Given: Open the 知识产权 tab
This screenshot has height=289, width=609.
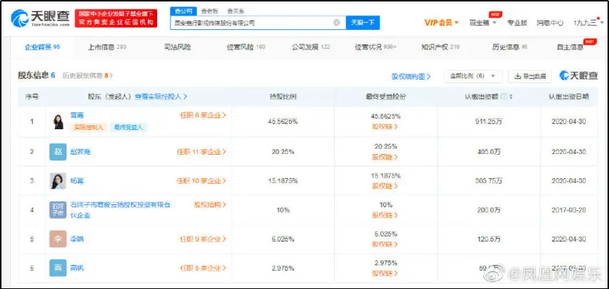Looking at the screenshot, I should (x=440, y=47).
